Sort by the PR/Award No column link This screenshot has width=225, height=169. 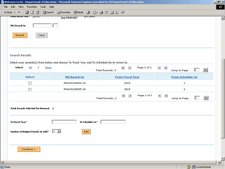(75, 77)
